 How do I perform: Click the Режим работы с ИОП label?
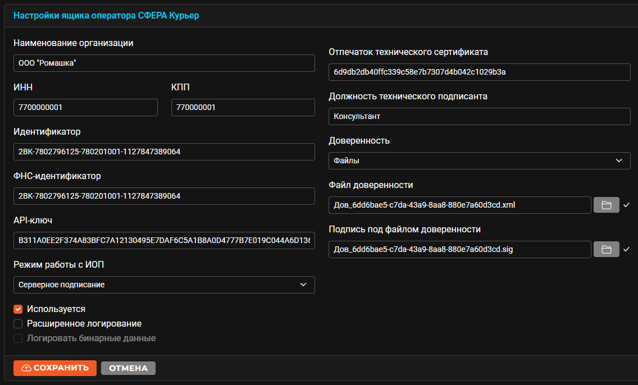click(x=58, y=265)
